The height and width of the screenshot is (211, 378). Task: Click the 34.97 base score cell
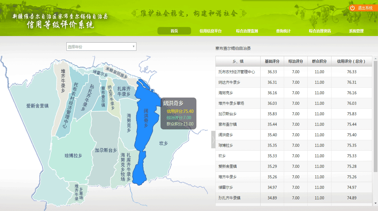click(272, 187)
